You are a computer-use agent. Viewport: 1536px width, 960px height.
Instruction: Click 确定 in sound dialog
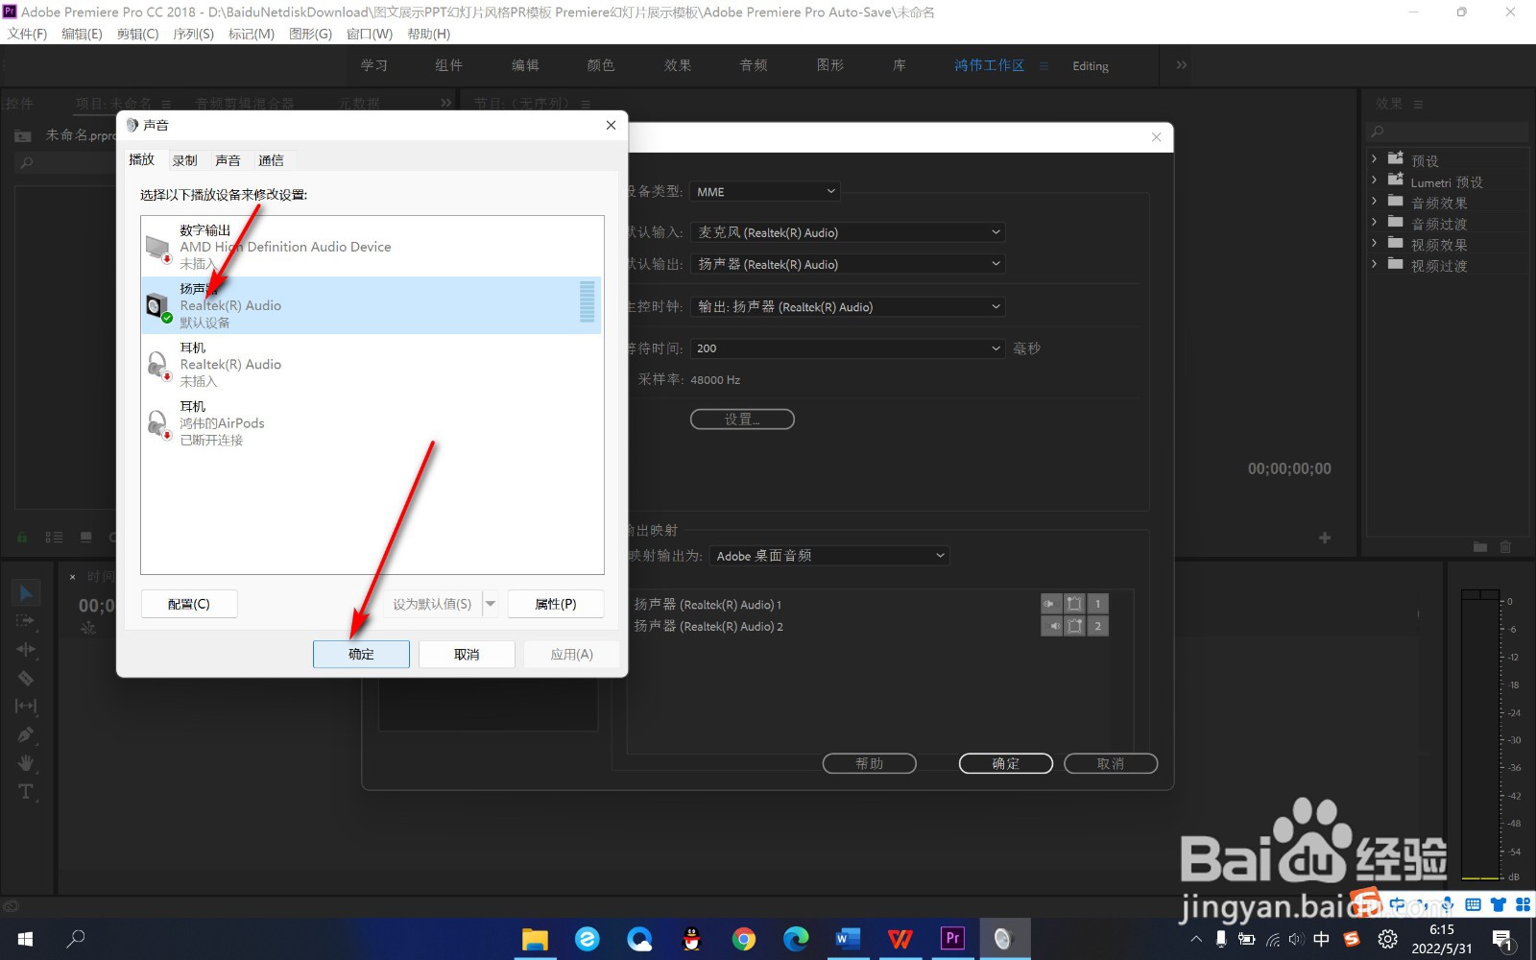pos(361,654)
